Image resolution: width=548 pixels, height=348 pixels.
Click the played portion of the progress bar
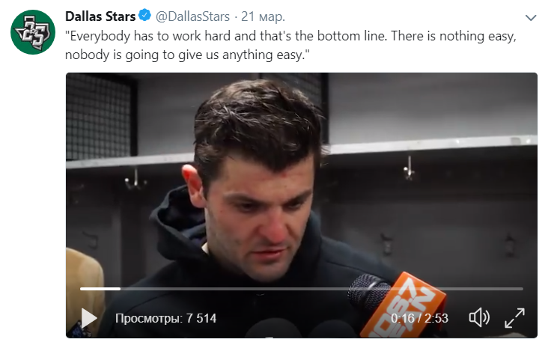[x=100, y=289]
